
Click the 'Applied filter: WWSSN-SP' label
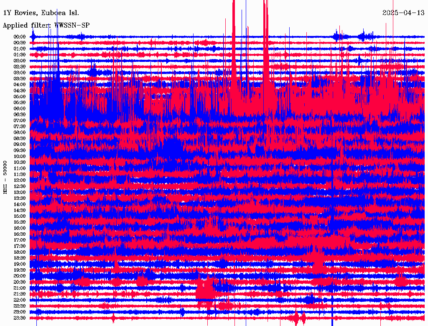[x=46, y=25]
